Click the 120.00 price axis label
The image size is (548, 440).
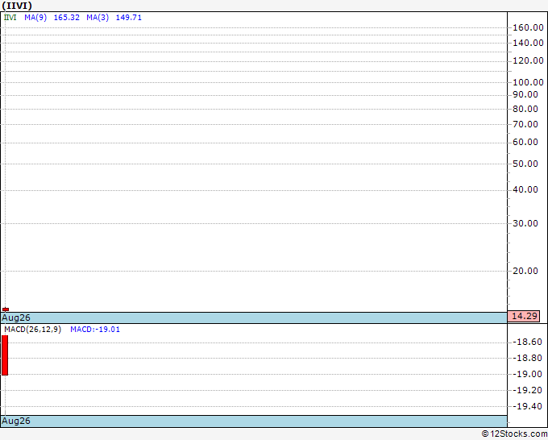tap(528, 60)
